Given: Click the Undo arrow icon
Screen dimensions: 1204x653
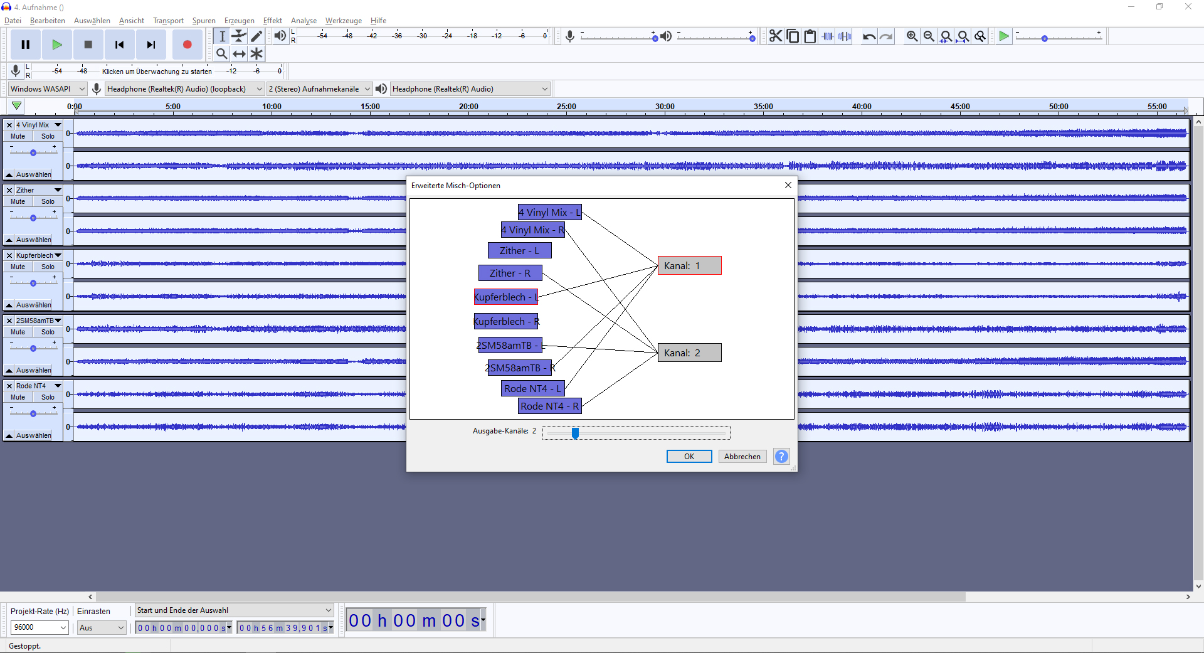Looking at the screenshot, I should click(x=869, y=36).
